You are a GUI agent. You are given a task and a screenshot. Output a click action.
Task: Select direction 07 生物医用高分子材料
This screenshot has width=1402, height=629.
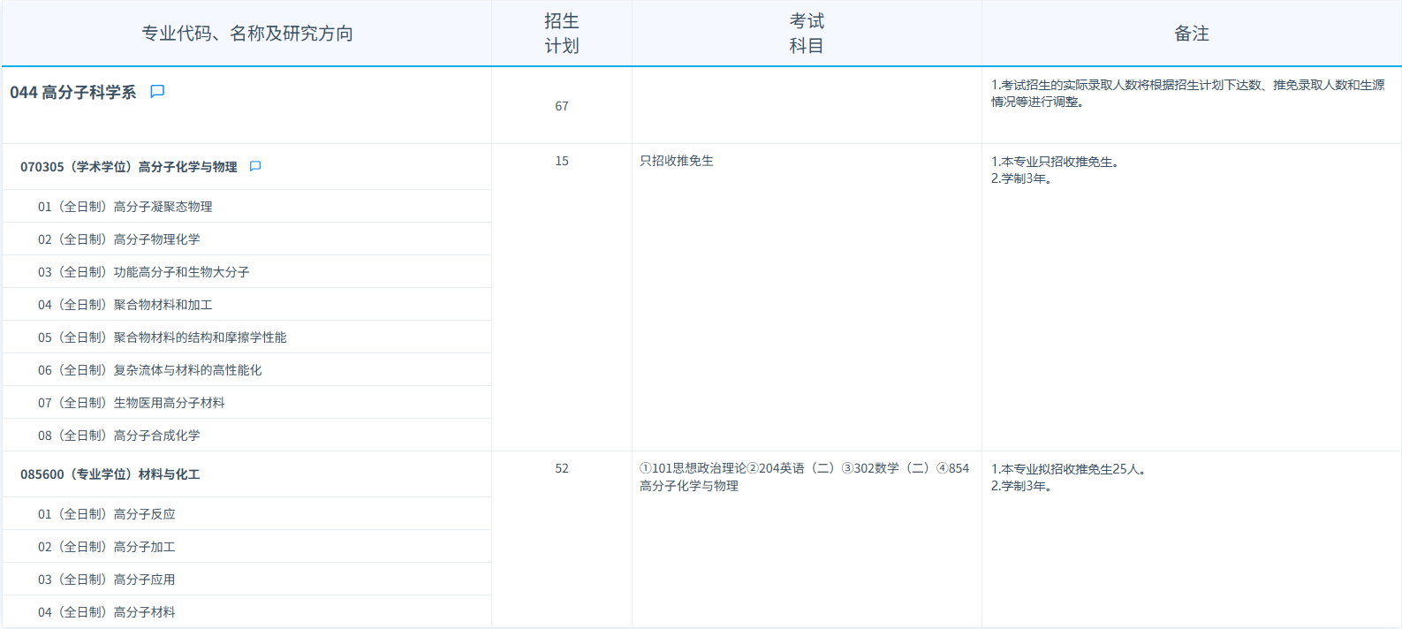(x=131, y=403)
